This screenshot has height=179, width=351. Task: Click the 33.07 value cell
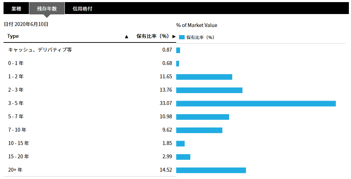pyautogui.click(x=166, y=103)
